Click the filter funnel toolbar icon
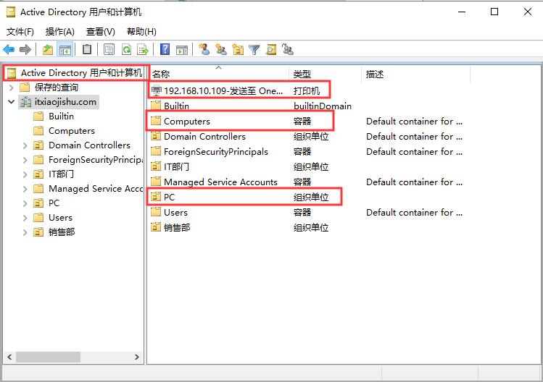Image resolution: width=543 pixels, height=382 pixels. pos(254,50)
